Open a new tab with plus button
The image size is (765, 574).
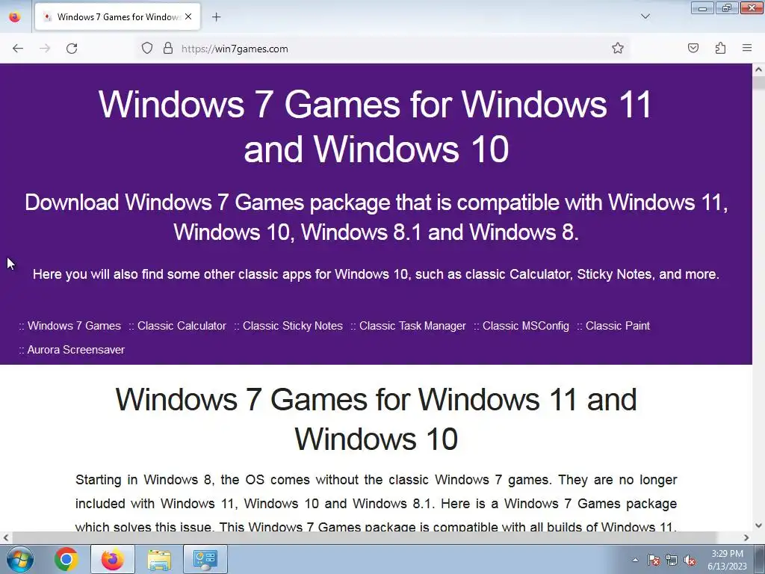[x=216, y=17]
